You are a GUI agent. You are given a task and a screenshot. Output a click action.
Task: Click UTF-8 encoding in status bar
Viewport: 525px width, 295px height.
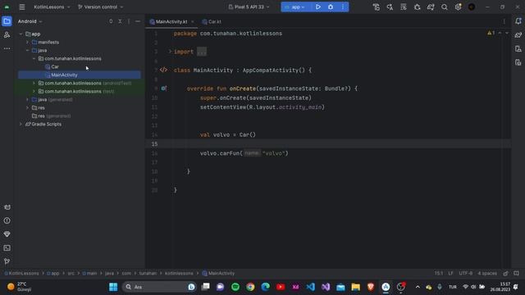point(465,273)
